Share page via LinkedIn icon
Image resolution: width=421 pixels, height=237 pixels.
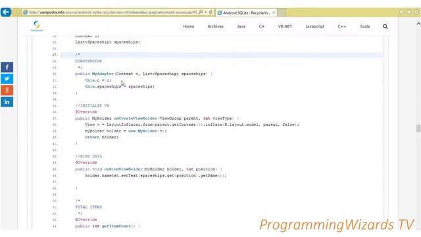7,102
